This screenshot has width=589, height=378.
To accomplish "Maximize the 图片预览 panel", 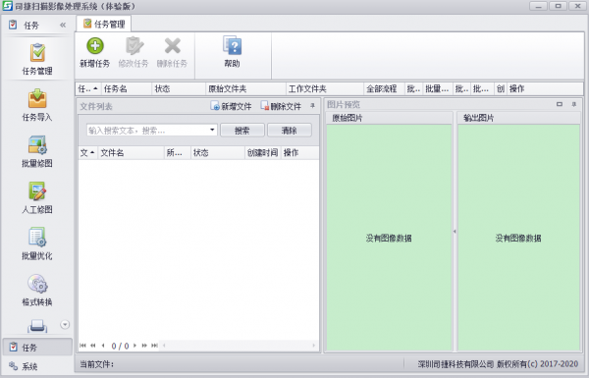I will (560, 104).
